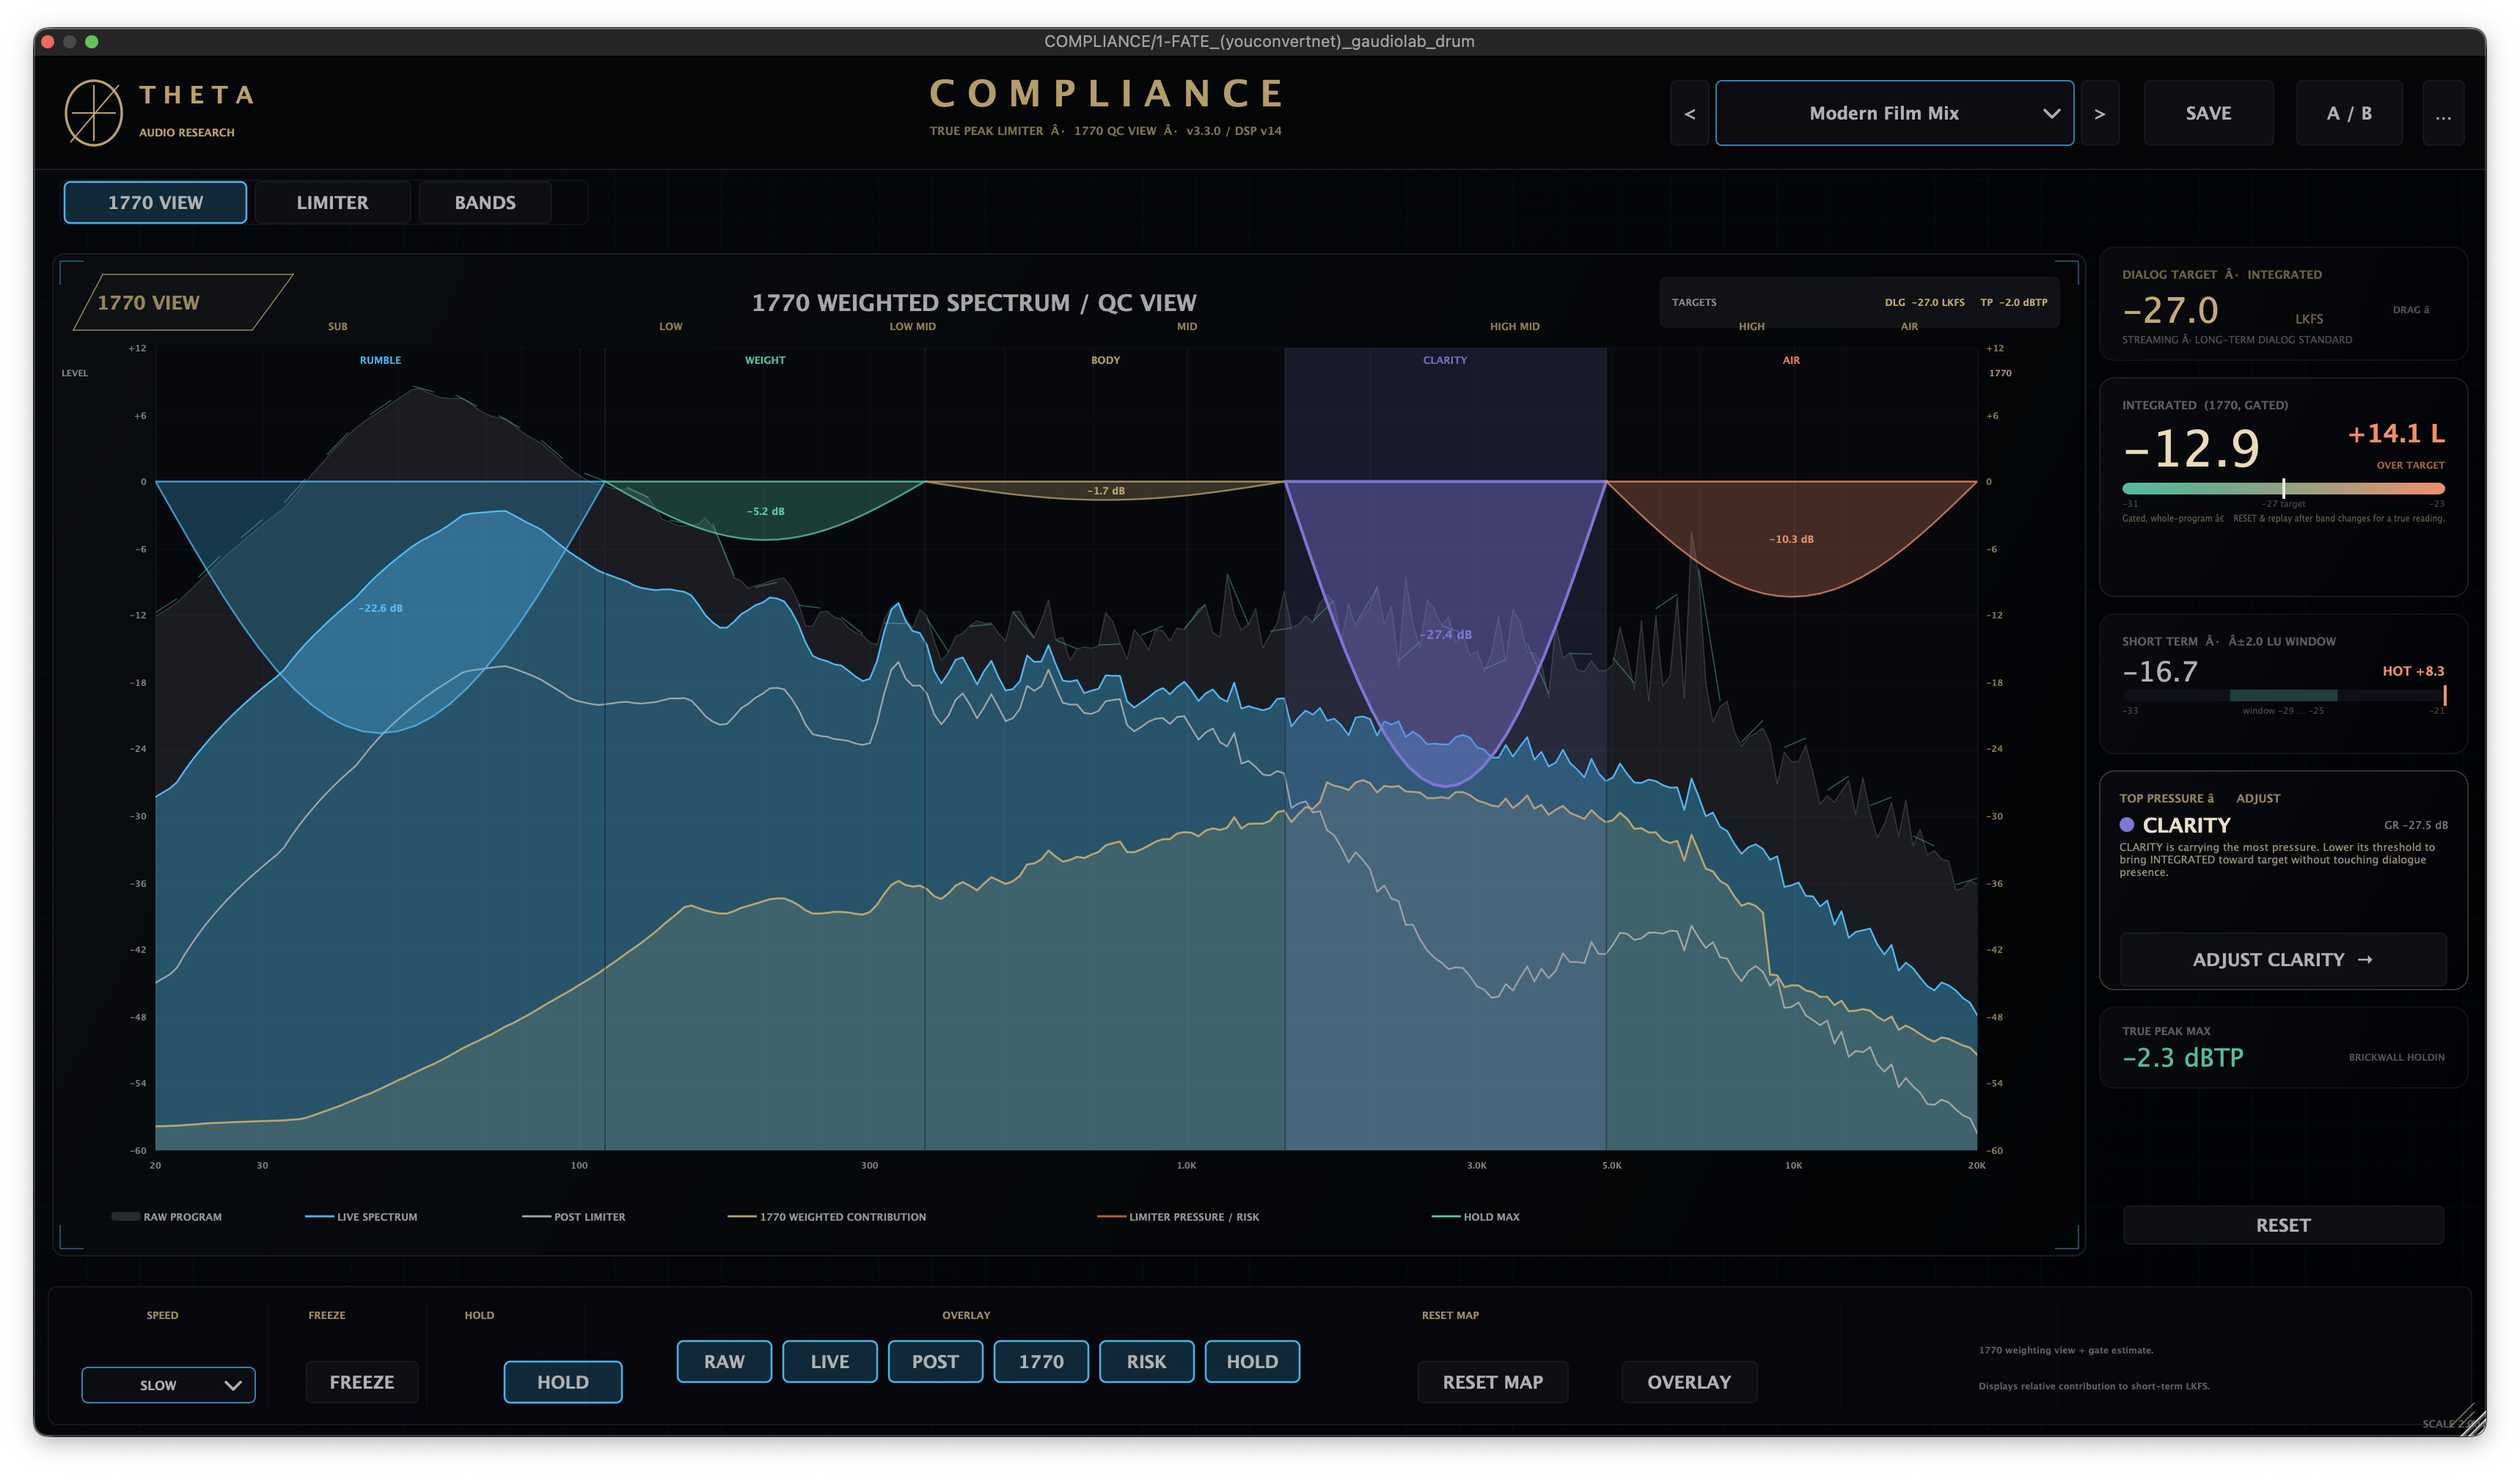Click the HOLD MAX legend entry

[1476, 1216]
